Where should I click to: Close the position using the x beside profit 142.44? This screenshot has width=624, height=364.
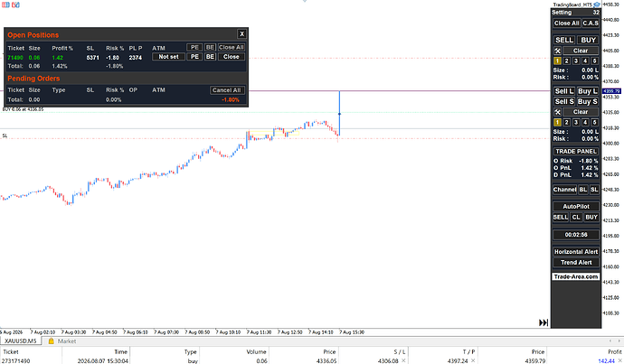[620, 360]
